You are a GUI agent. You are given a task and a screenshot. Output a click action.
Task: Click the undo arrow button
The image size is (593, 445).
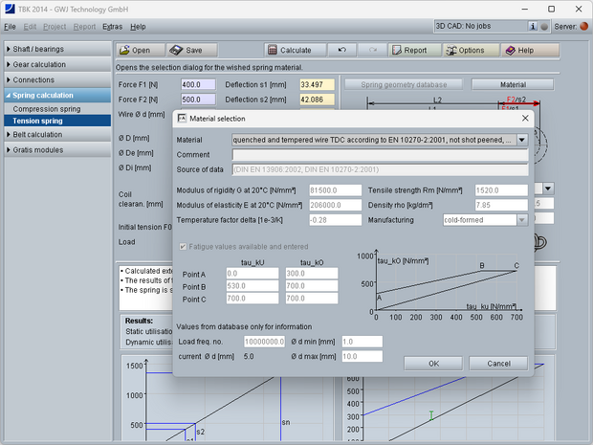point(342,50)
